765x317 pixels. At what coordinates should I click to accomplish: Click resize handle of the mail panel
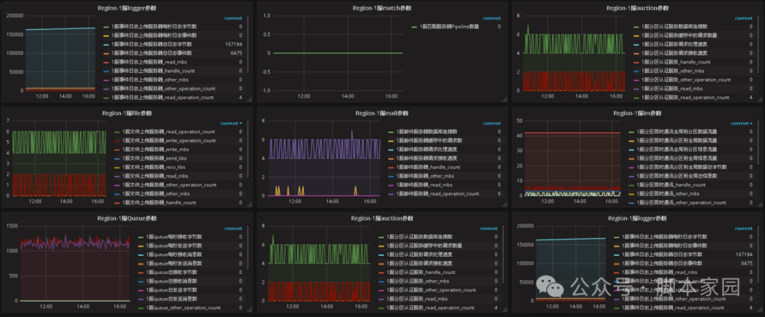tap(504, 204)
